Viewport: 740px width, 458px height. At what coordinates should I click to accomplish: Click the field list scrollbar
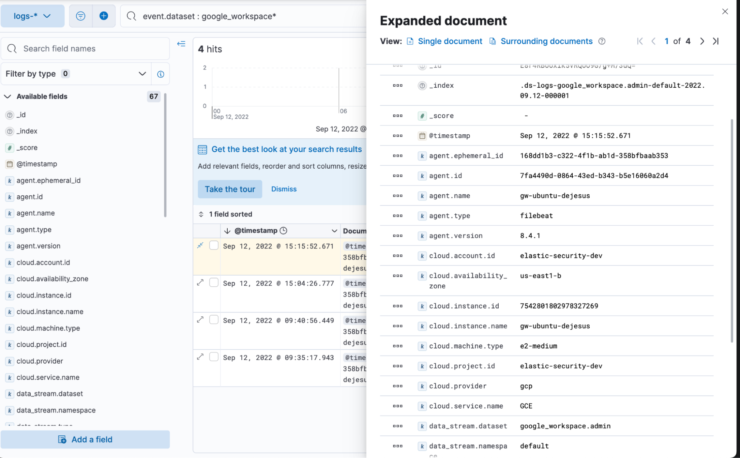click(x=165, y=155)
